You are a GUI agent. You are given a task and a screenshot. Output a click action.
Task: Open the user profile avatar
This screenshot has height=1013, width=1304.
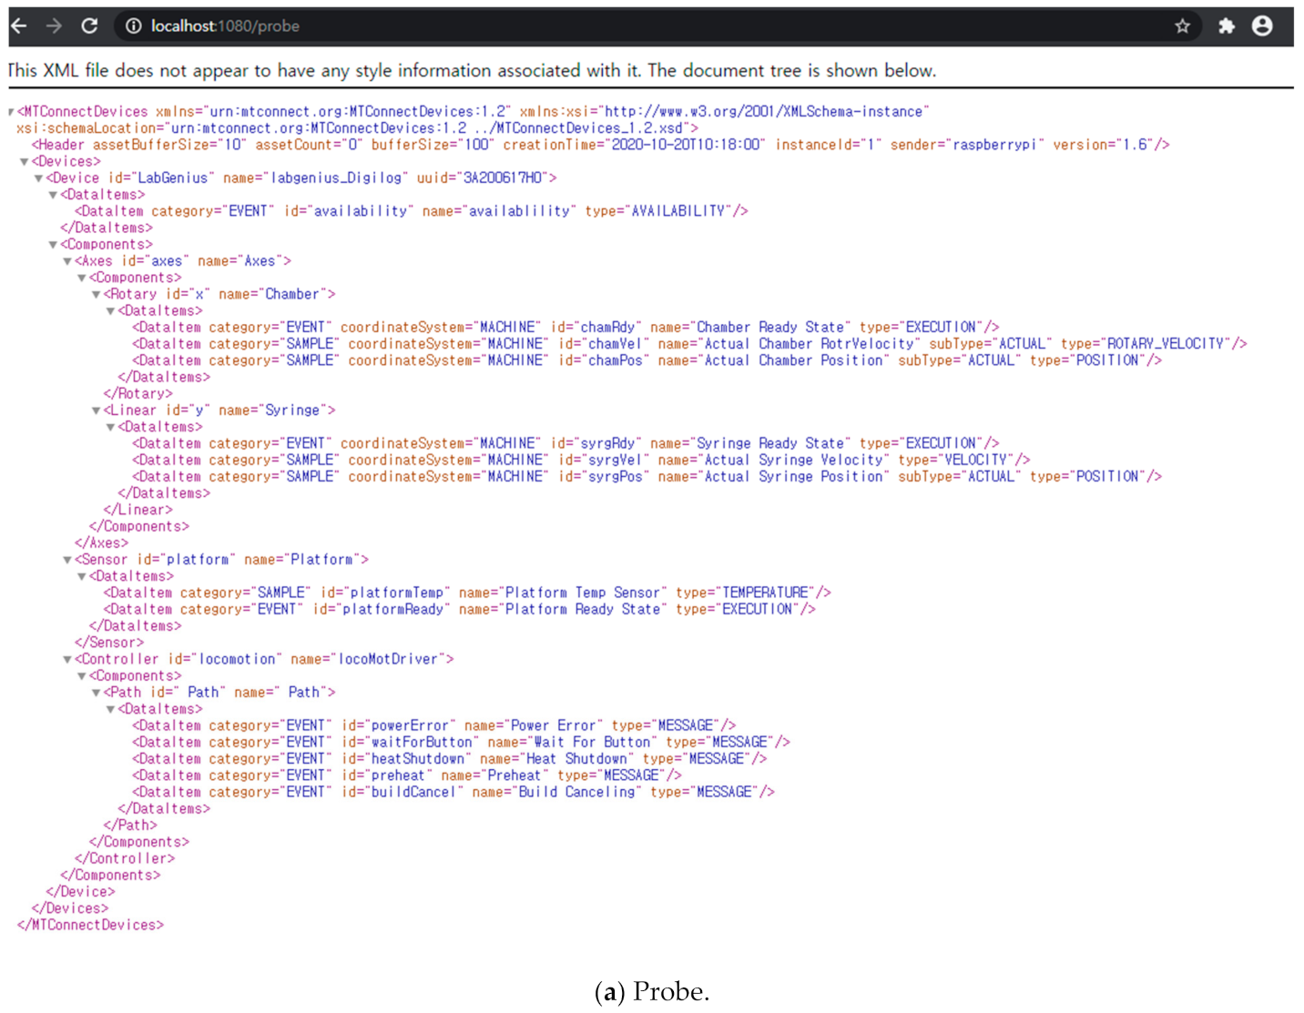[1262, 25]
